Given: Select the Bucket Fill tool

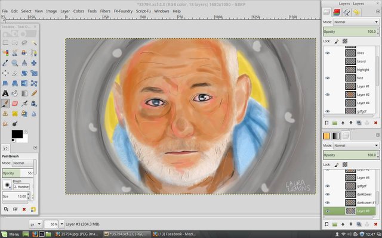Looking at the screenshot, I should pos(15,93).
